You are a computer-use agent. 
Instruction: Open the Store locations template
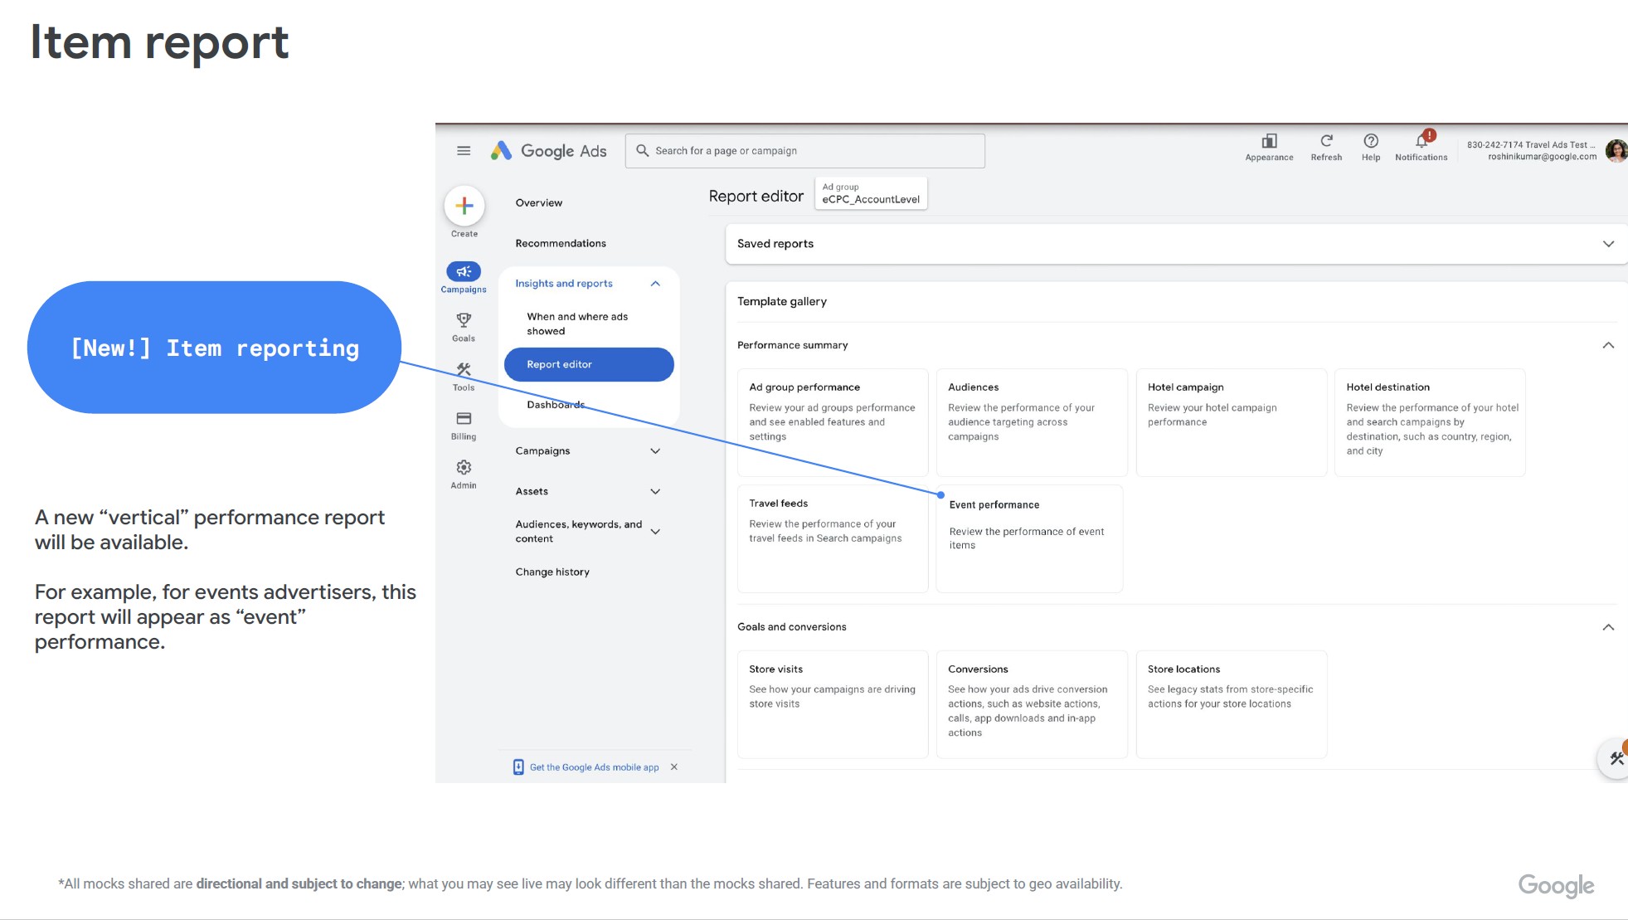(1232, 704)
